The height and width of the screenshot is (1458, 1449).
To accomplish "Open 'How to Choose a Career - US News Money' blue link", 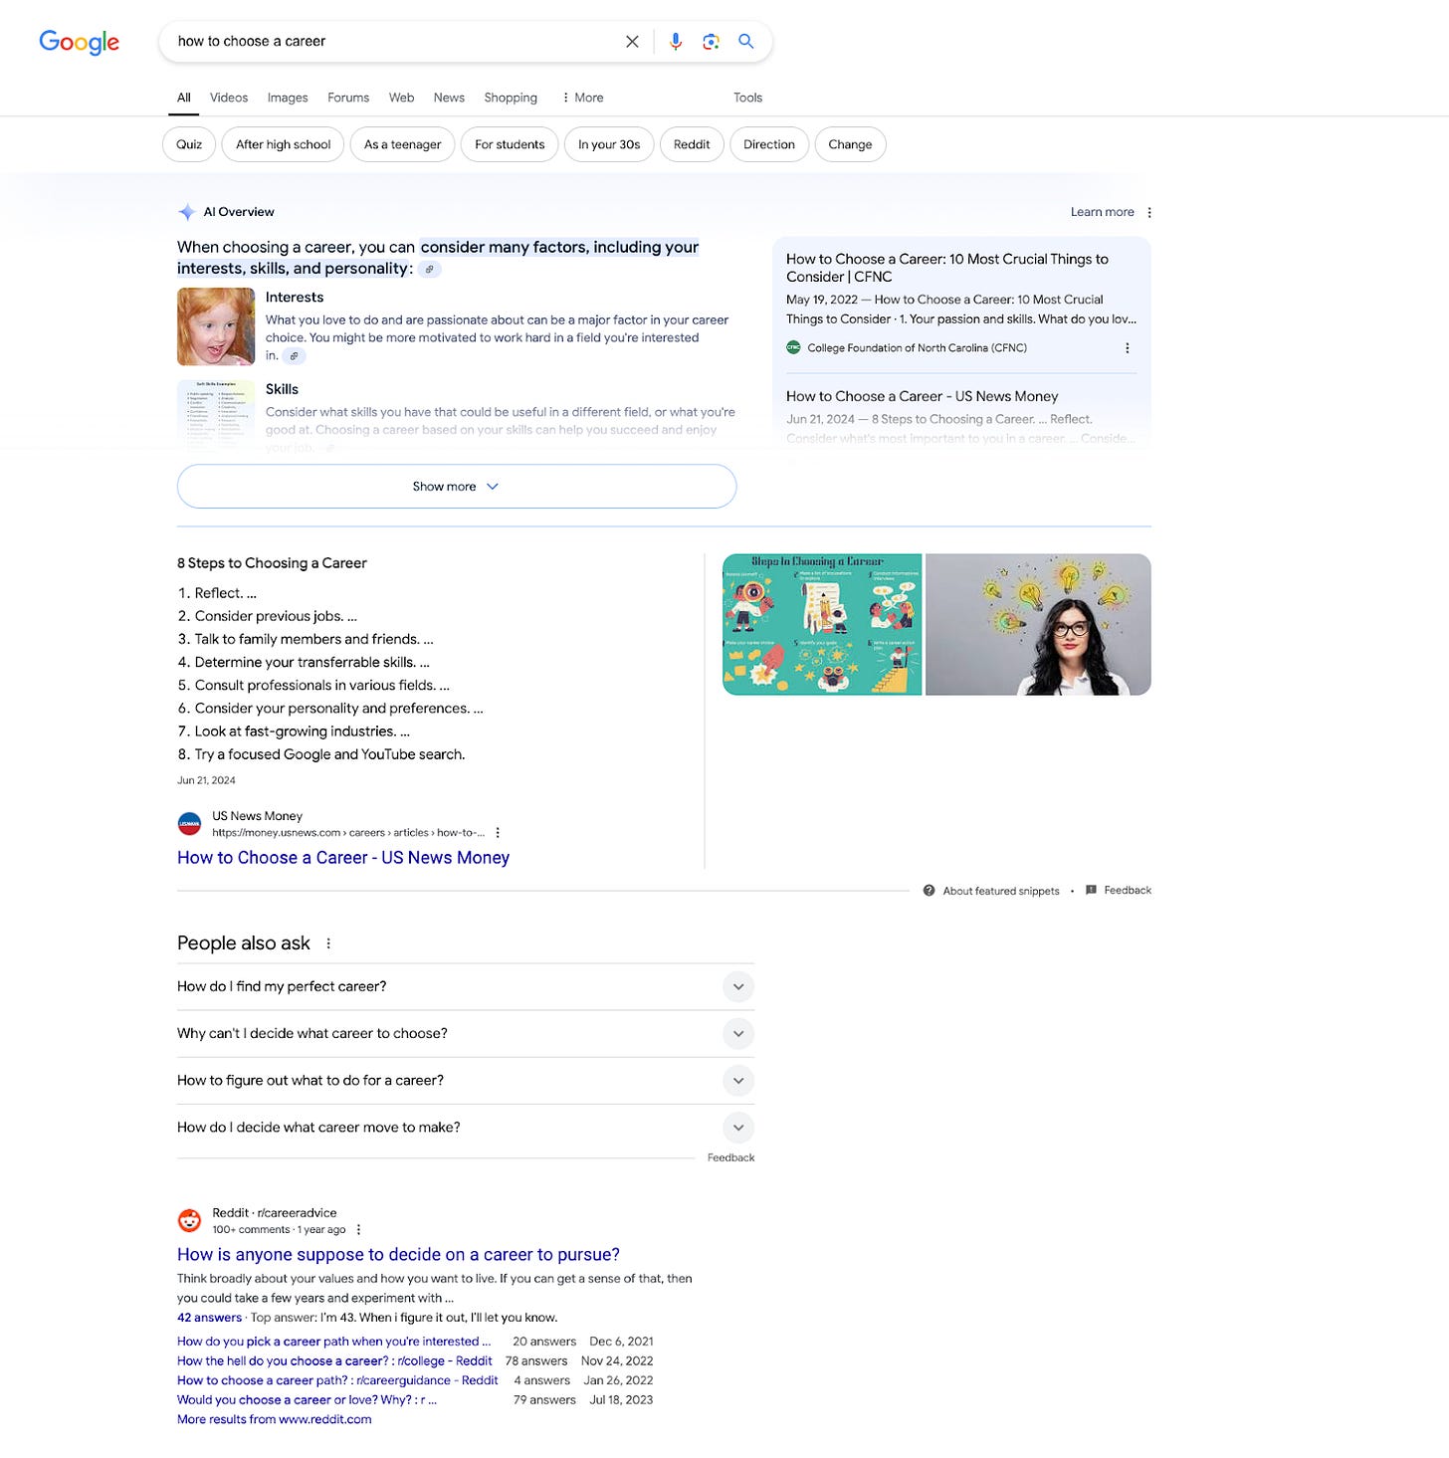I will tap(343, 858).
